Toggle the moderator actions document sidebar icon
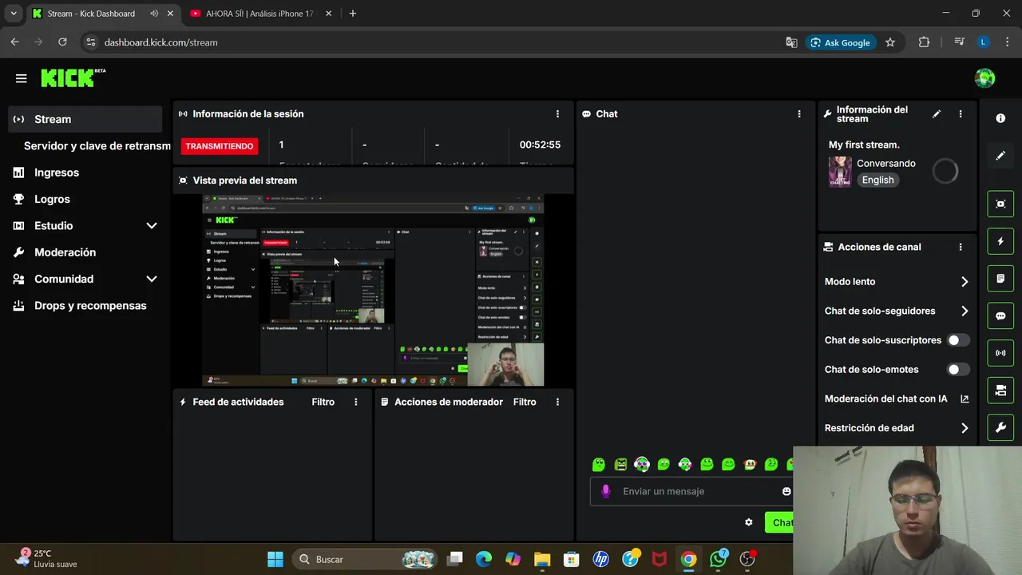1022x575 pixels. pyautogui.click(x=1000, y=279)
